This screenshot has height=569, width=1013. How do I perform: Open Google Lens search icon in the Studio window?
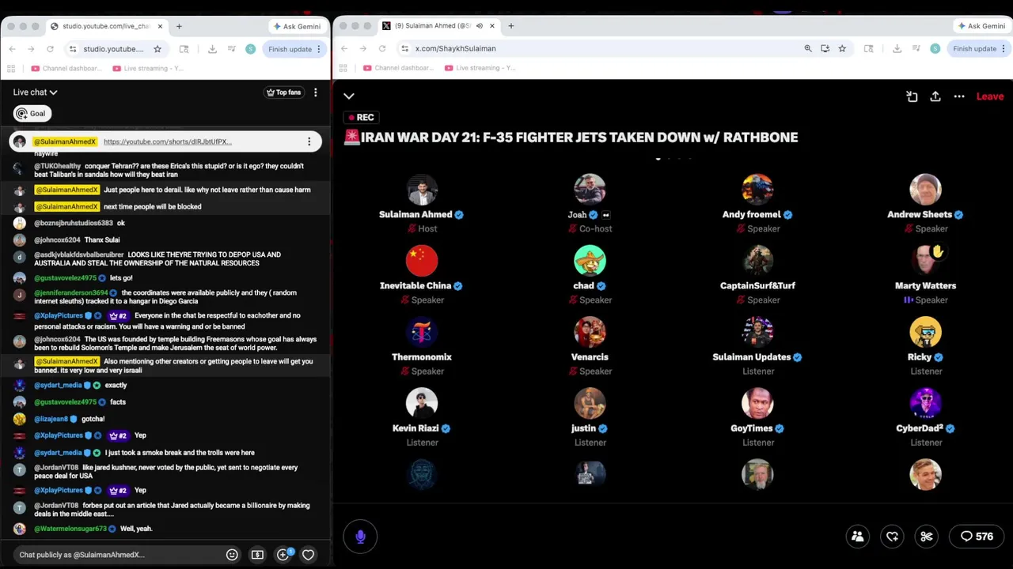click(x=184, y=49)
